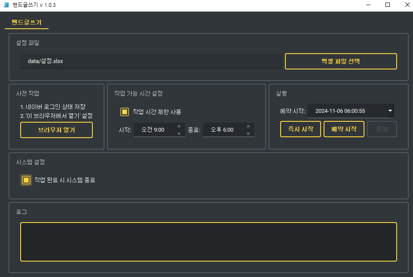Viewport: 413px width, 277px height.
Task: Click the 2024-11-06 06:00:55 datetime field
Action: pos(346,111)
